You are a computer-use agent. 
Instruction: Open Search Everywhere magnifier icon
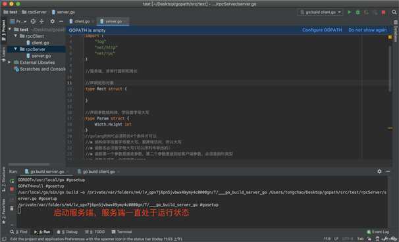click(x=394, y=12)
